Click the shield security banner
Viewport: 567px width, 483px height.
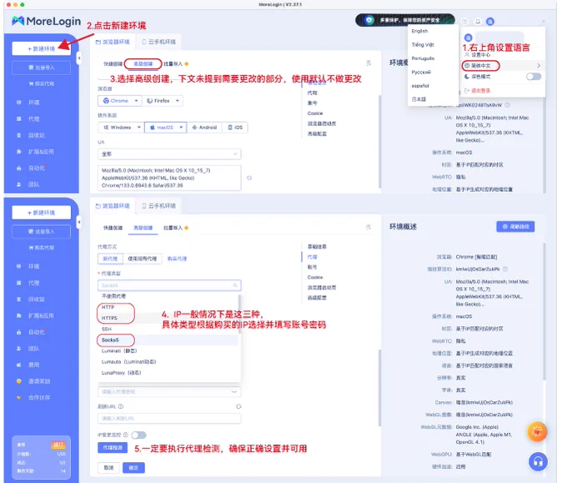coord(405,20)
